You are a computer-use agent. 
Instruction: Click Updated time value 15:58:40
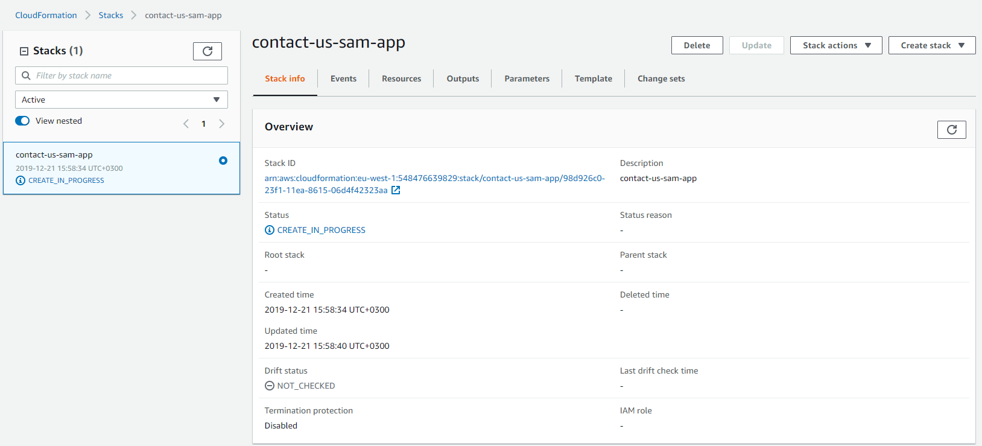327,346
